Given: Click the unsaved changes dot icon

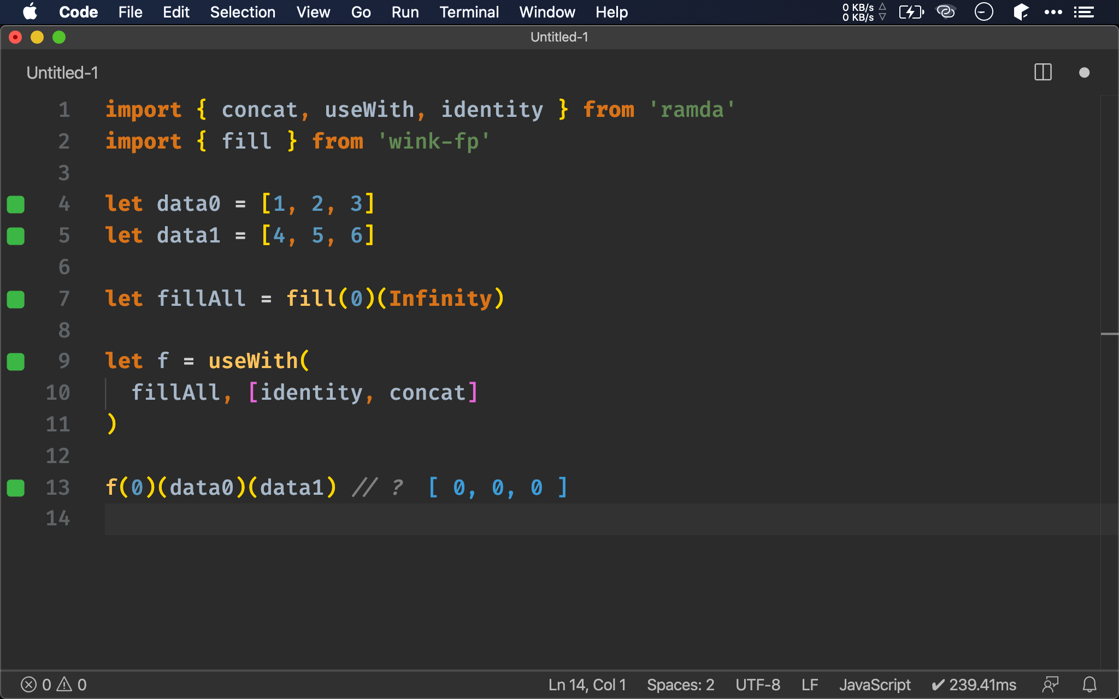Looking at the screenshot, I should pos(1085,73).
